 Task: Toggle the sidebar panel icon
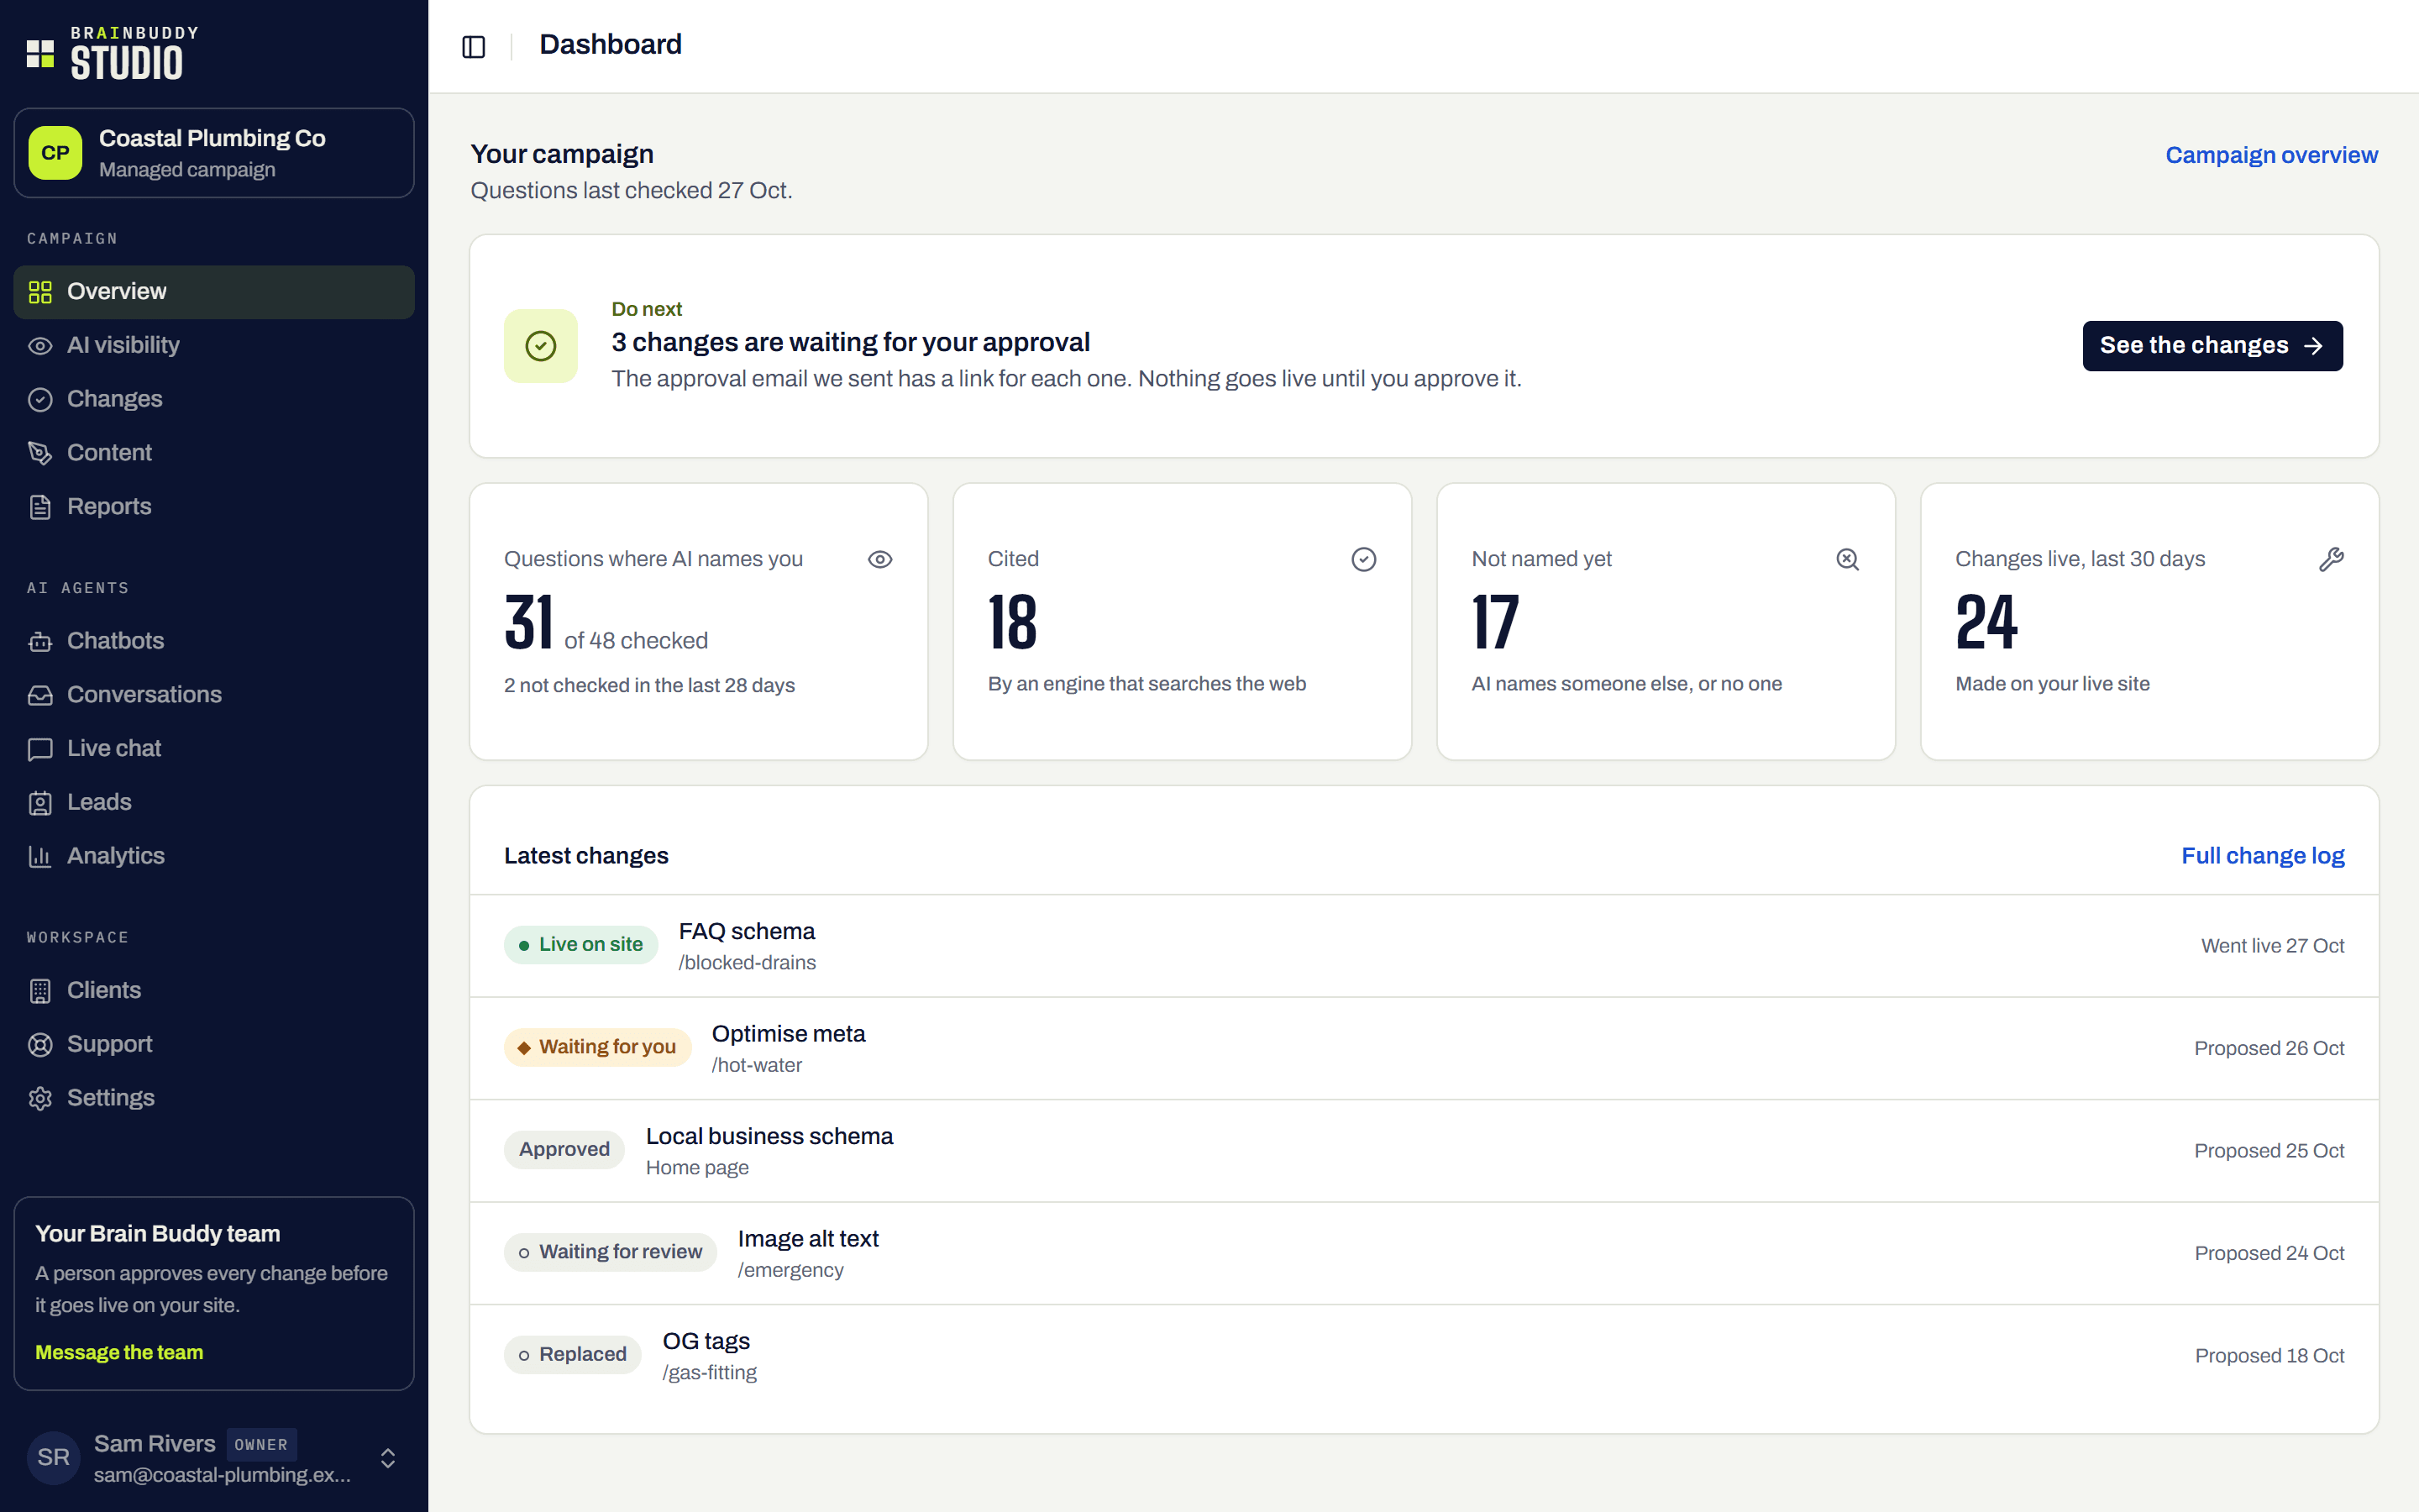click(x=474, y=46)
